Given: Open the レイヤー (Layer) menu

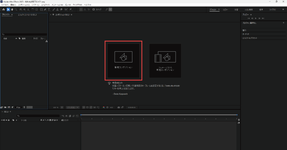Looking at the screenshot, I should pyautogui.click(x=35, y=5).
